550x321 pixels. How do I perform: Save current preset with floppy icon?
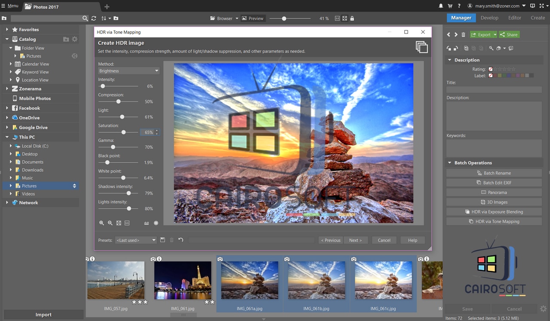point(162,240)
